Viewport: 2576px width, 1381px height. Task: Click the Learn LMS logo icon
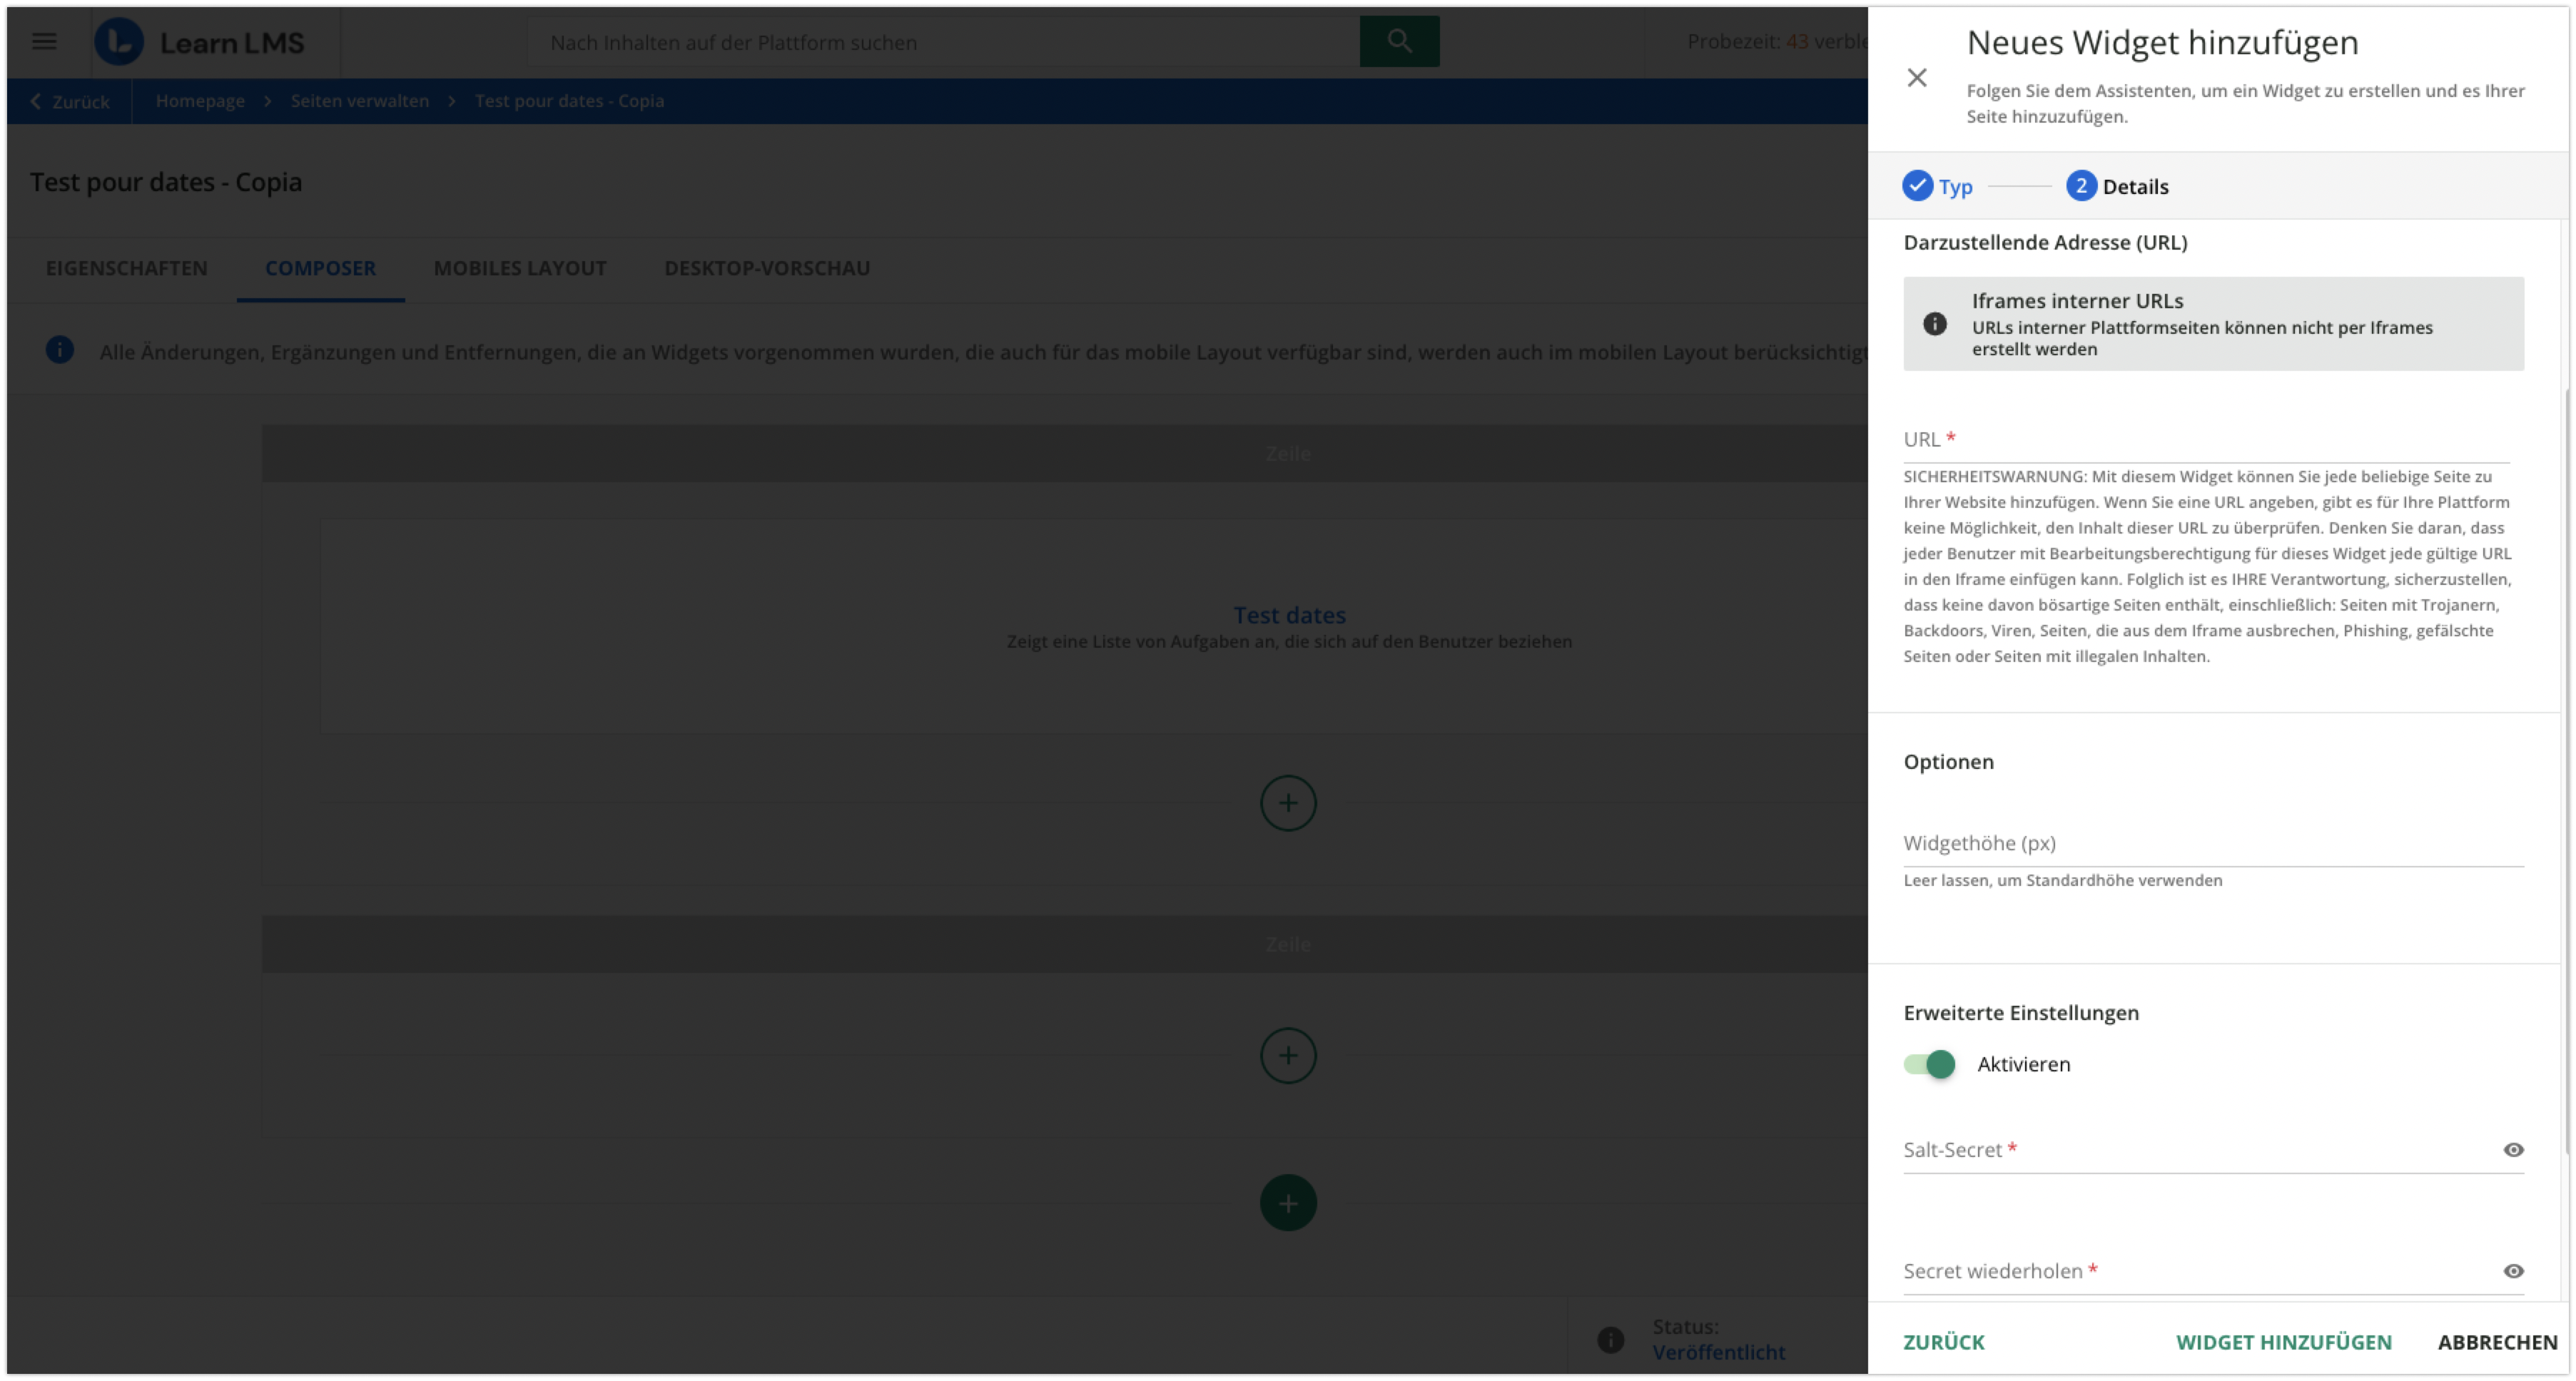[119, 42]
